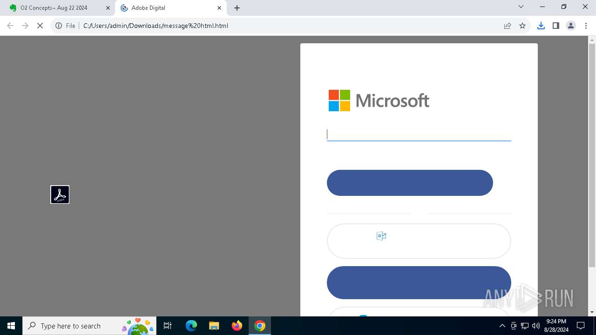Open the Chrome profile avatar
596x335 pixels.
pyautogui.click(x=571, y=26)
